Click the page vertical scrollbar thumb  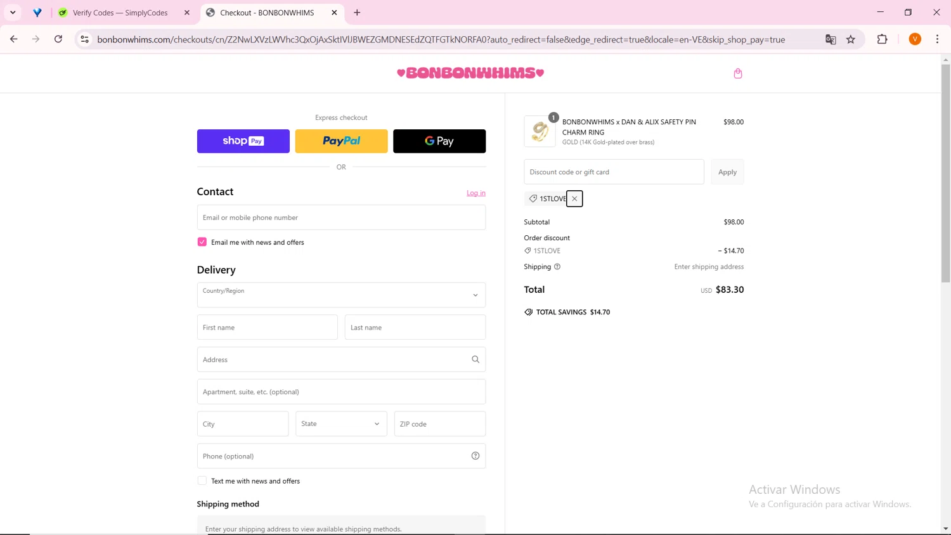(945, 172)
